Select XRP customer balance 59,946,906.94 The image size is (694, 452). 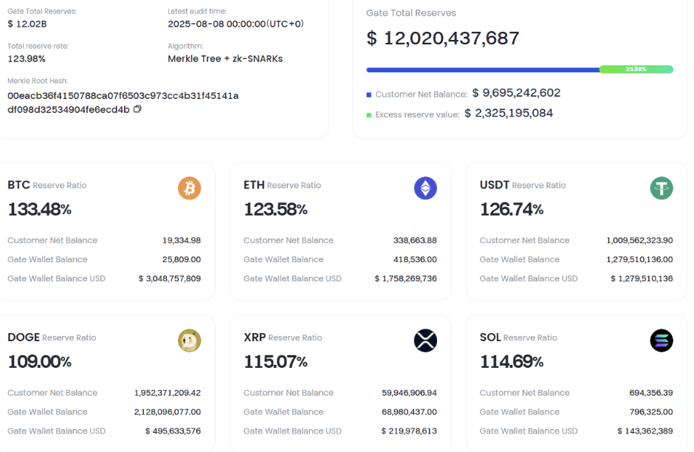410,393
